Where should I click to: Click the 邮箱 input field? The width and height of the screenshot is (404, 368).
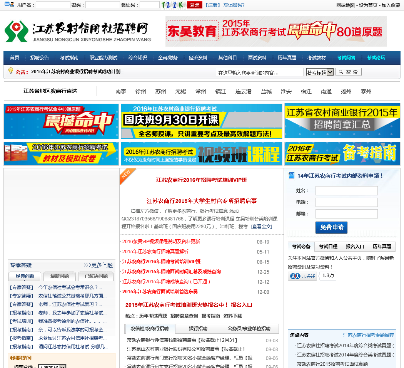click(x=347, y=214)
